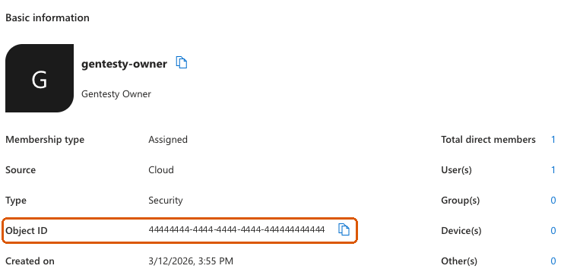Click the Object ID label
This screenshot has width=583, height=275.
pos(27,231)
